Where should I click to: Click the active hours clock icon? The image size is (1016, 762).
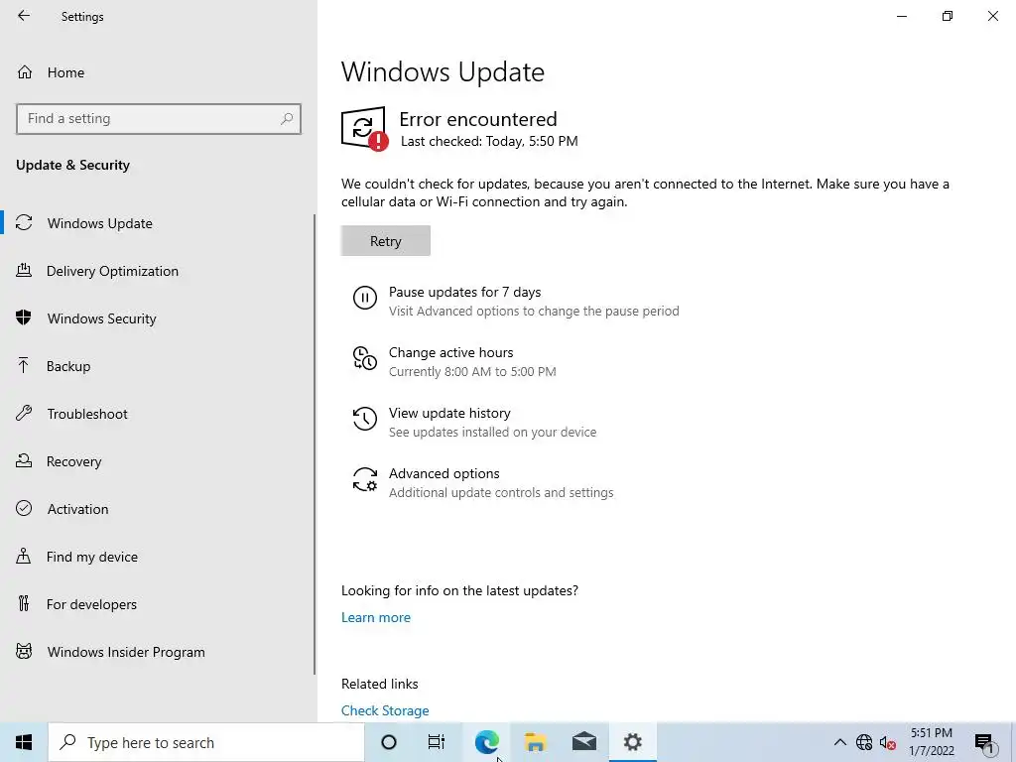[x=365, y=358]
